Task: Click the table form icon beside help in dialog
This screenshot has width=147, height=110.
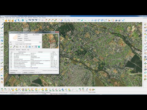Action: click(x=36, y=47)
